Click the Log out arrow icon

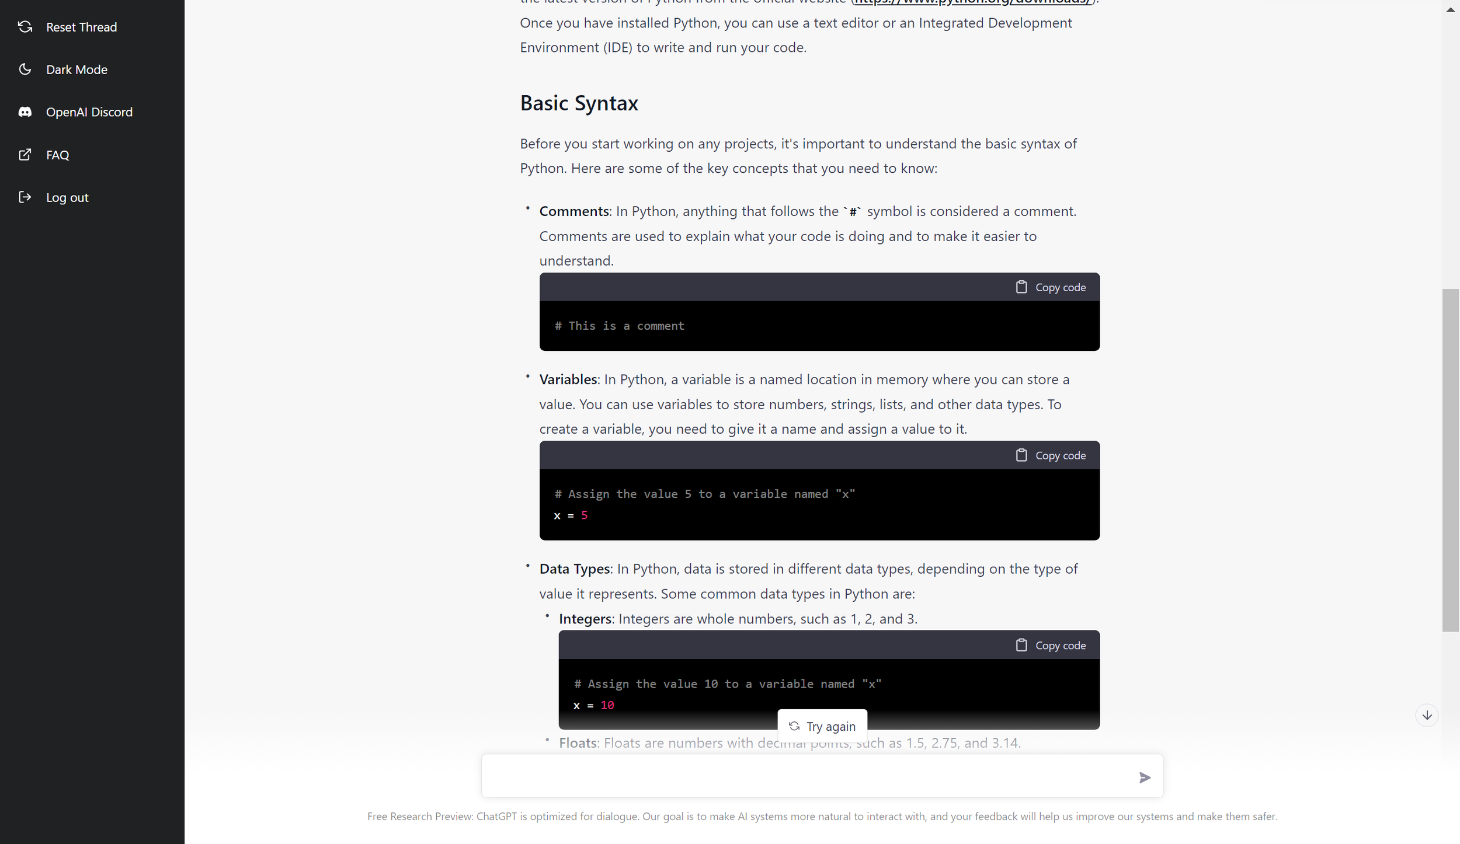25,197
